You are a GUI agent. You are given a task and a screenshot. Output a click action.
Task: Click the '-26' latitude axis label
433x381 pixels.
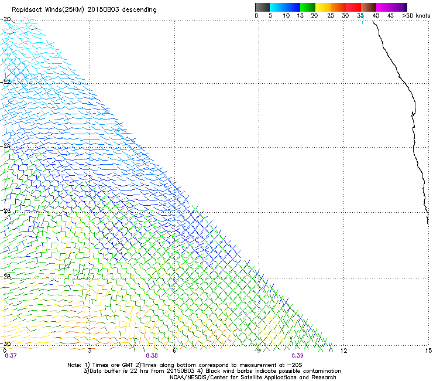coord(6,211)
